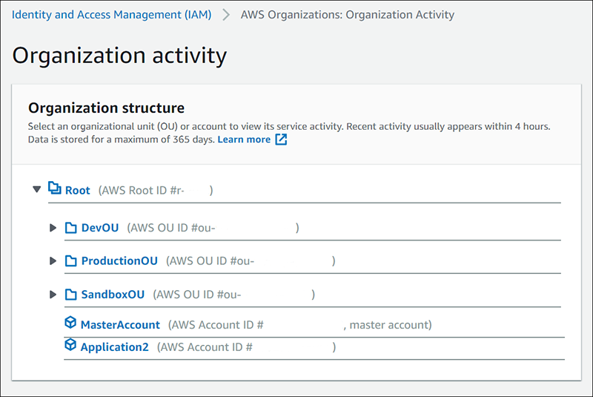This screenshot has height=397, width=593.
Task: Click the Application2 cube icon
Action: (x=70, y=345)
